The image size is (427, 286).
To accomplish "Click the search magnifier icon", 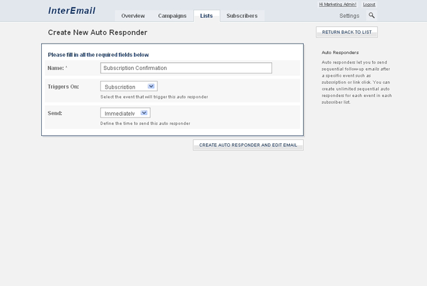I will [371, 15].
